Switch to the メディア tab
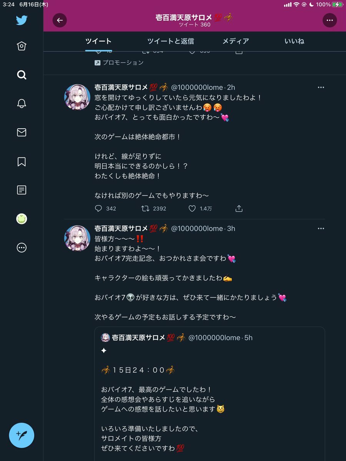 tap(235, 41)
